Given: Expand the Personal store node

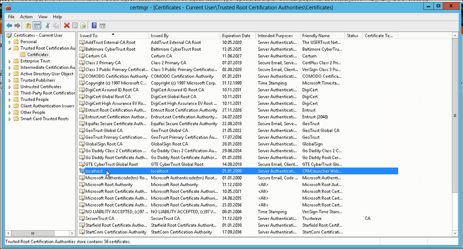Looking at the screenshot, I should point(10,42).
